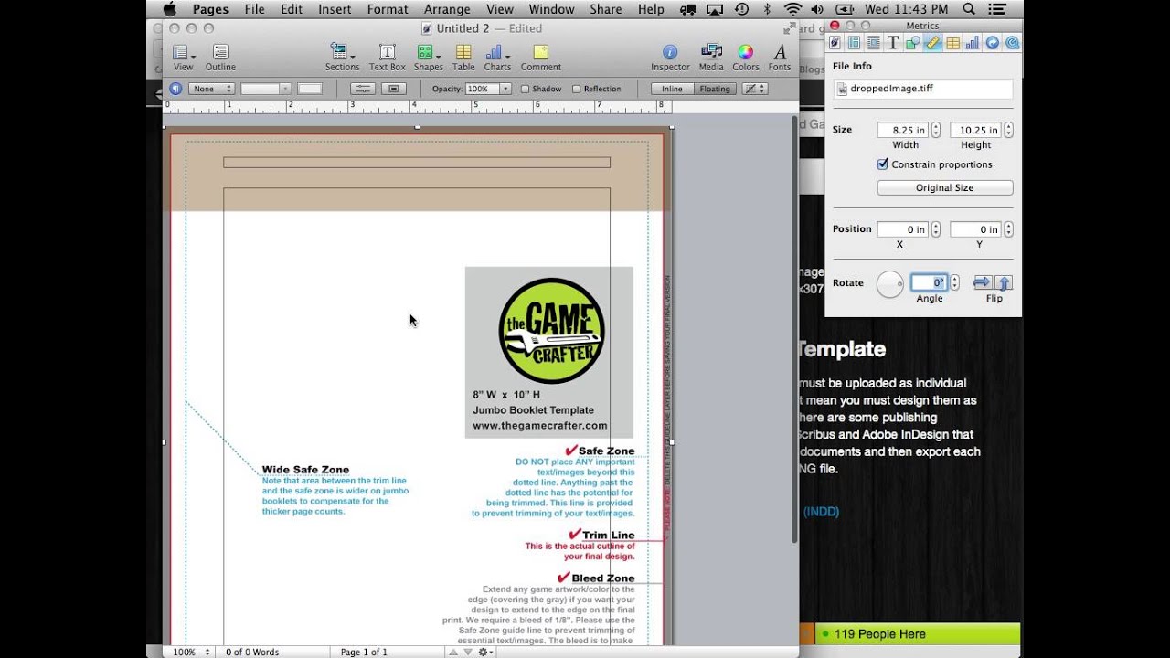Open the Arrange menu

[448, 9]
